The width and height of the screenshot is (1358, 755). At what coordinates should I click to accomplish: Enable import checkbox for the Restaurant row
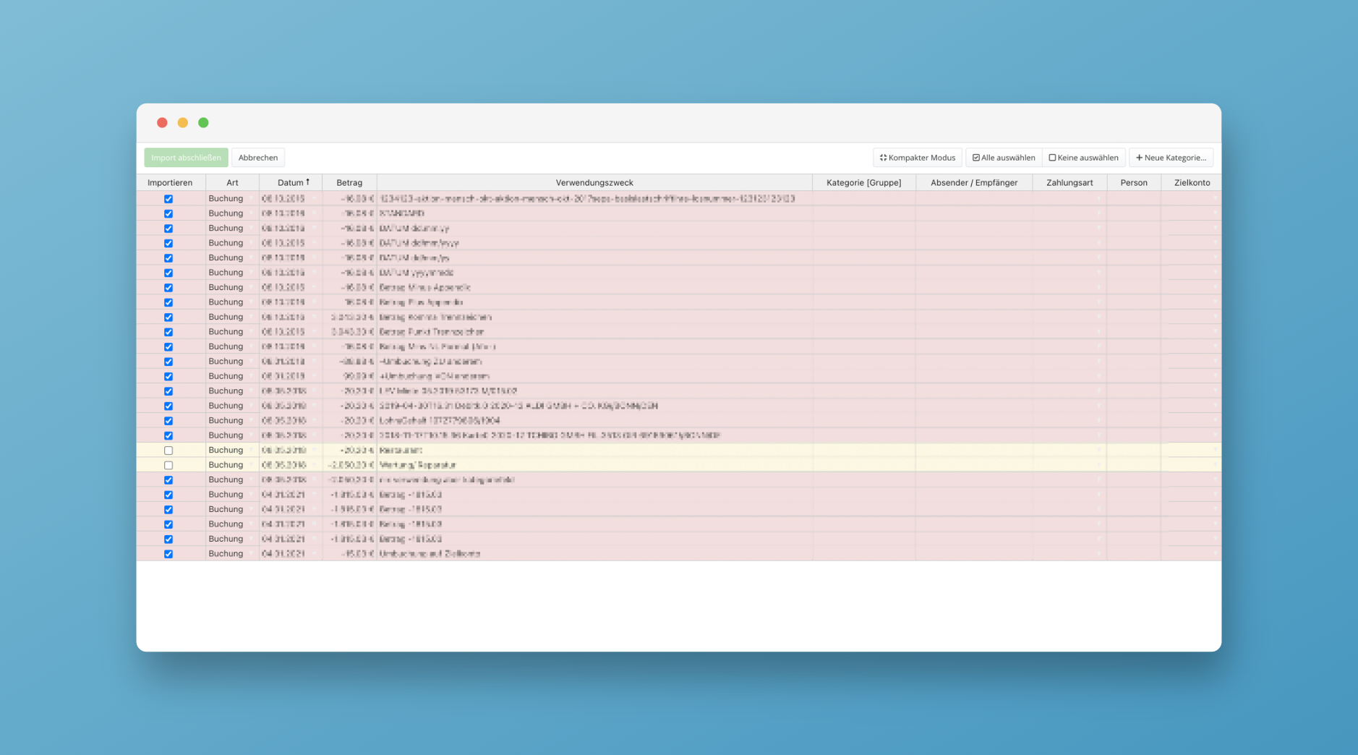coord(168,451)
